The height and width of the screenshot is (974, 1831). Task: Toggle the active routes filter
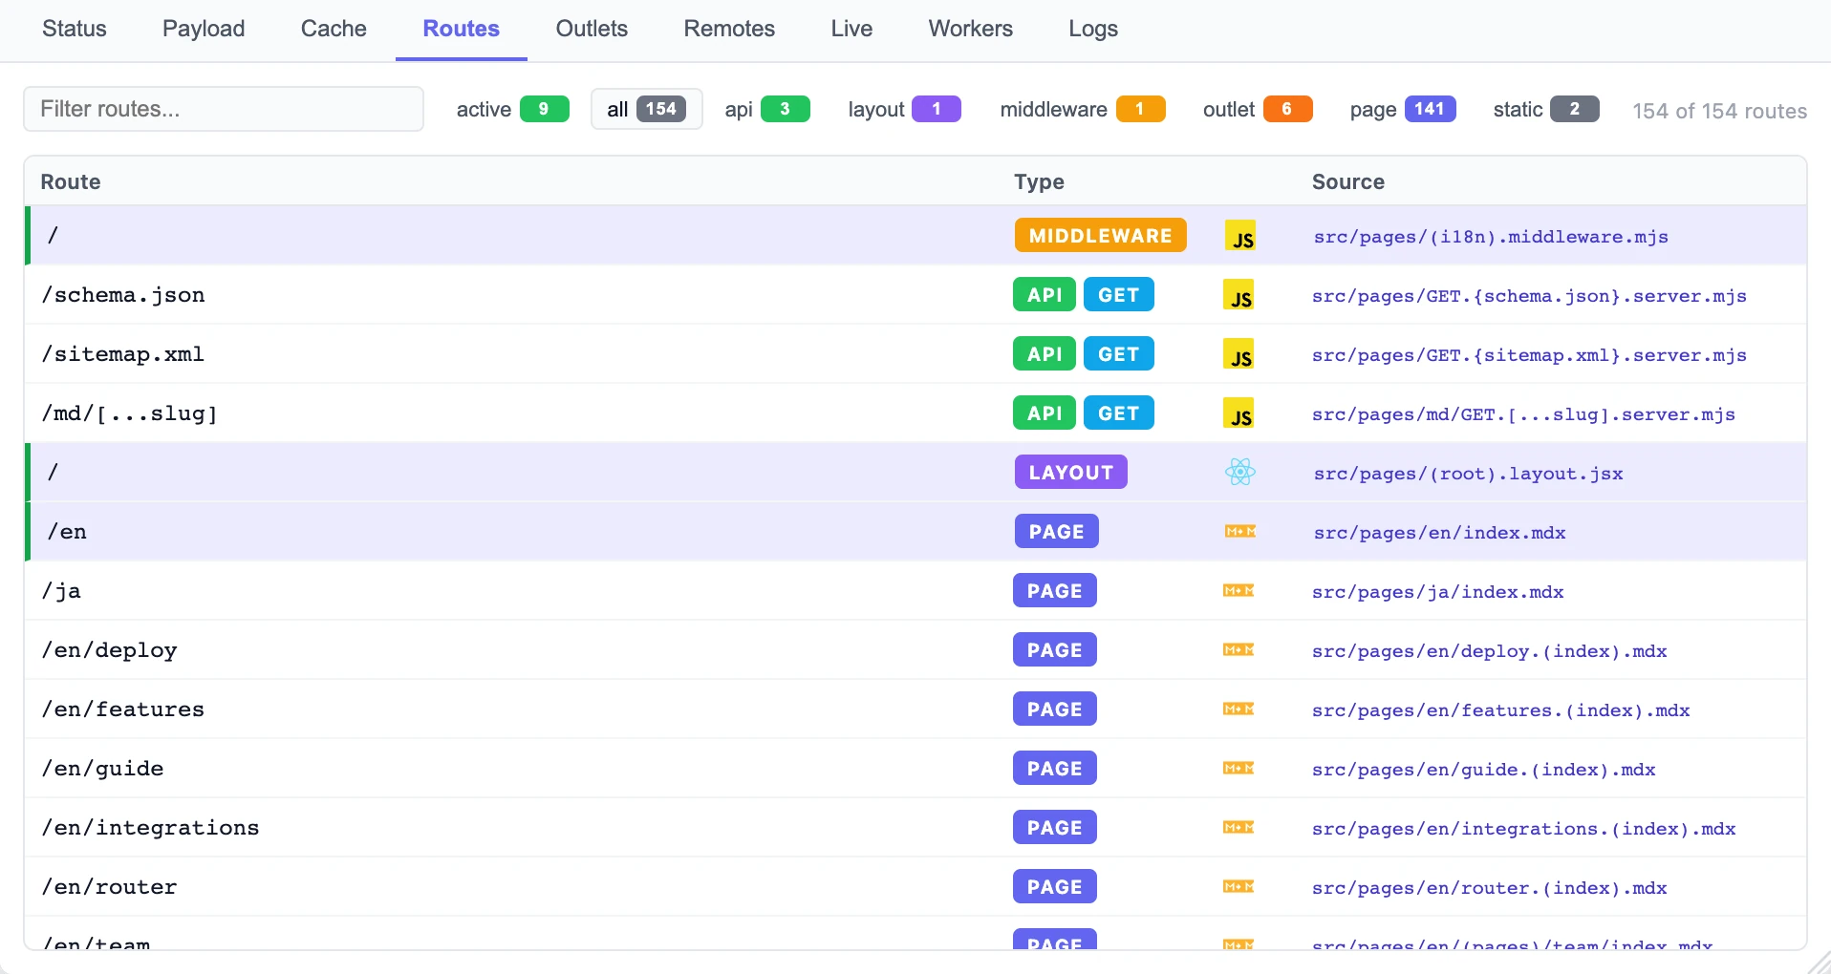512,110
